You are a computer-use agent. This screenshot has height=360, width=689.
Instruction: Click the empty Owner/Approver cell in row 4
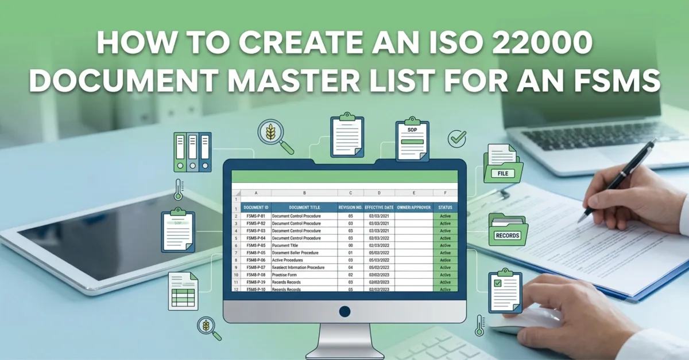(x=414, y=230)
